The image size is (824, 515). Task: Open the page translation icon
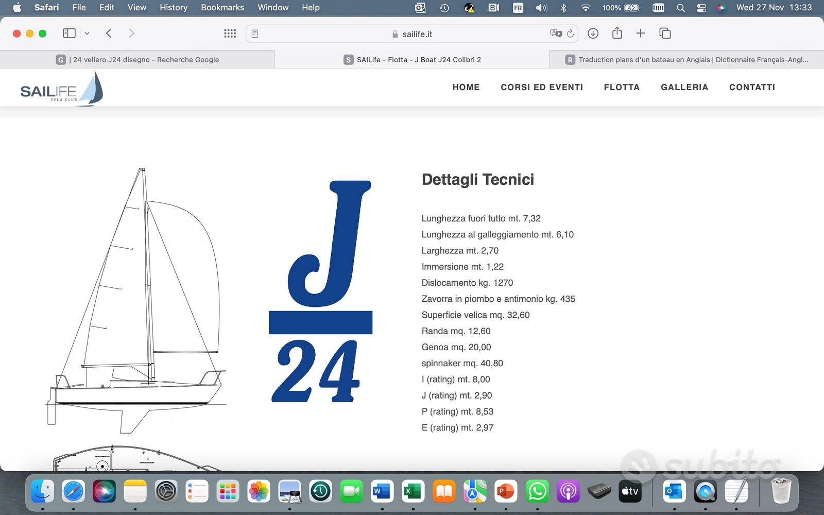point(556,33)
